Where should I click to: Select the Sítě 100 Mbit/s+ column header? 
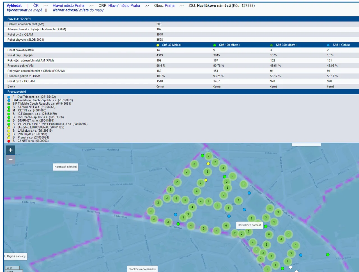click(x=229, y=45)
